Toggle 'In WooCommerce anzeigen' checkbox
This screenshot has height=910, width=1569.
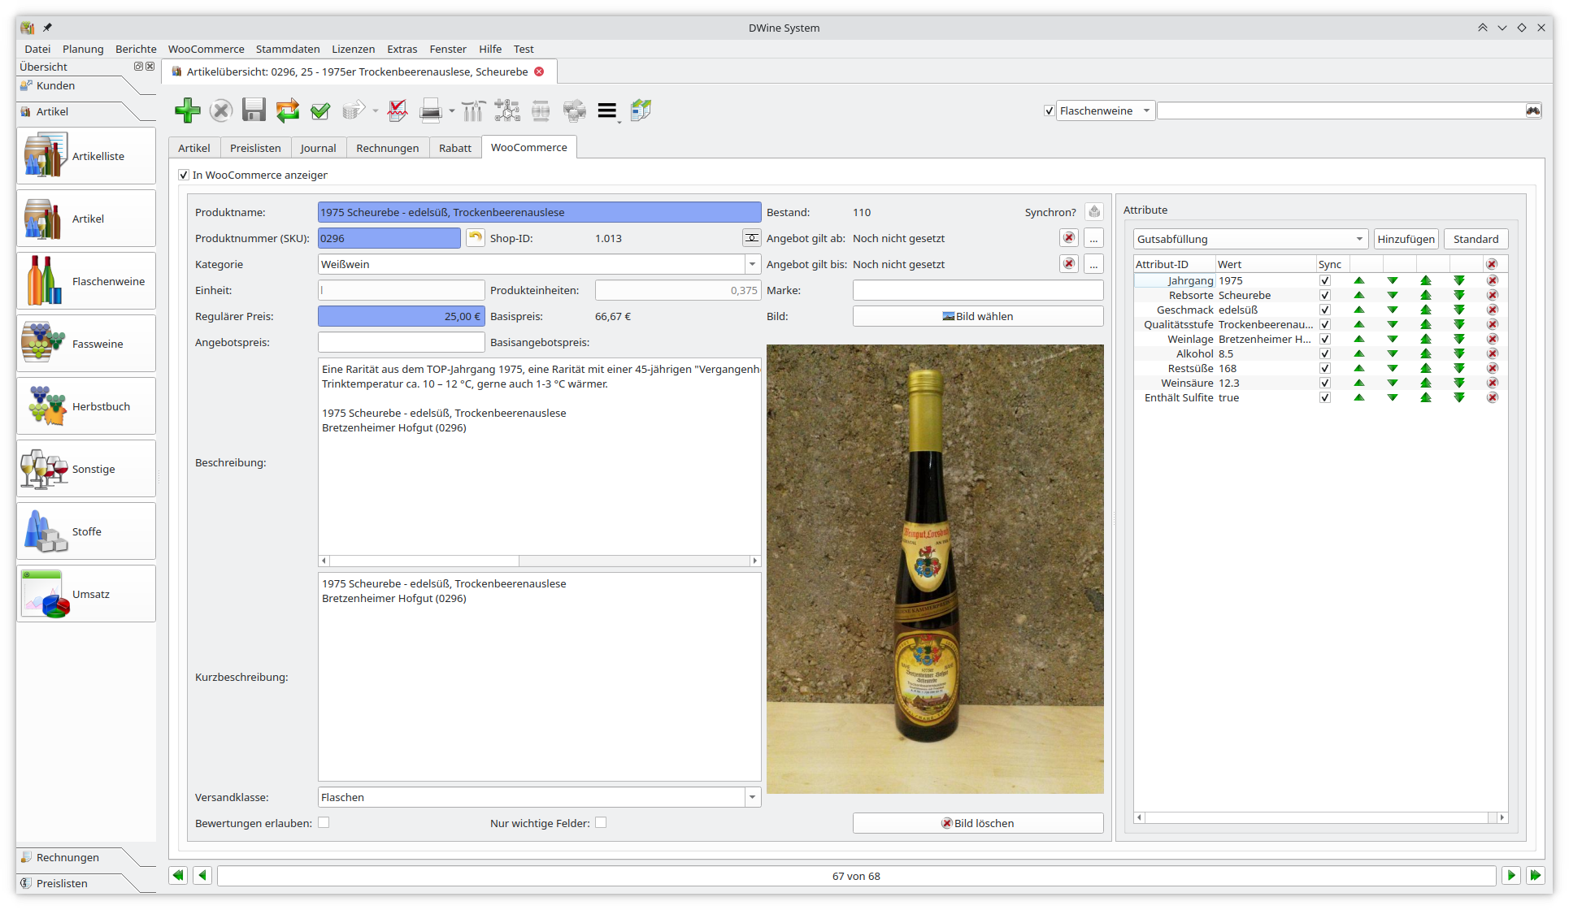[x=184, y=175]
